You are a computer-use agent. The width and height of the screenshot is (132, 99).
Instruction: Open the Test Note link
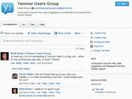tap(99, 89)
